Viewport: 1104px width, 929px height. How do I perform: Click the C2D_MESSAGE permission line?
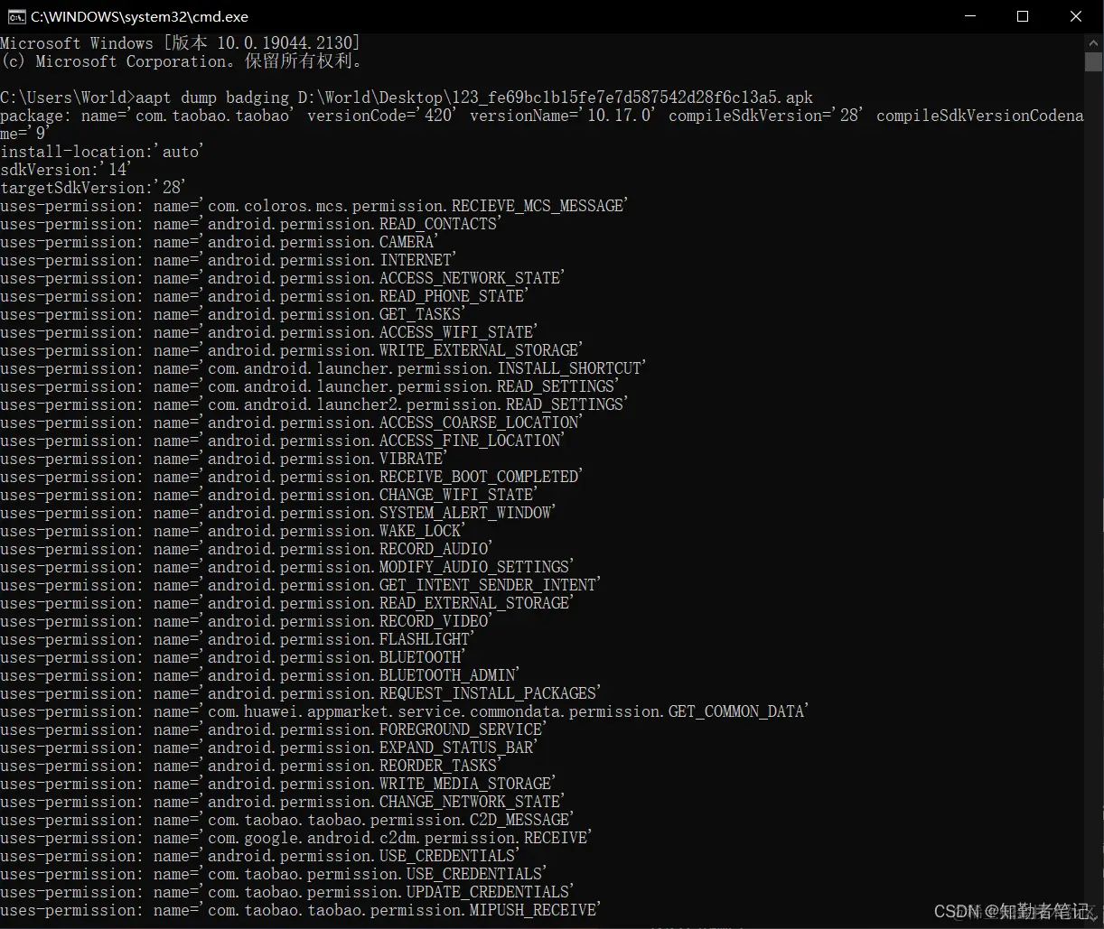[x=286, y=820]
